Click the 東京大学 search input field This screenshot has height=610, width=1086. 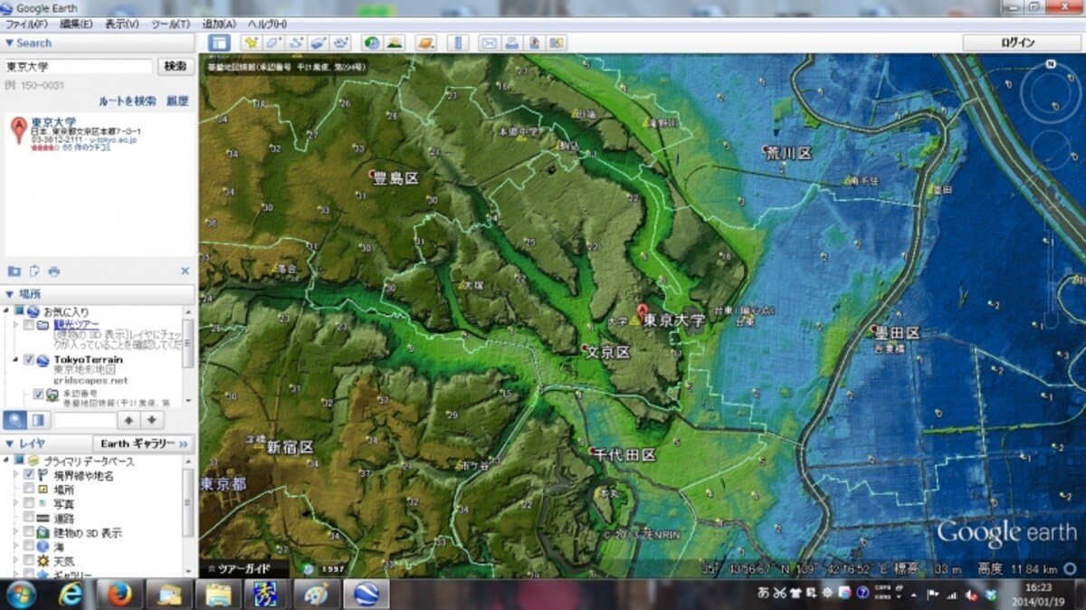(x=78, y=66)
